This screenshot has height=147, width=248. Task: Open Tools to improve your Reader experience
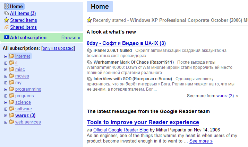click(x=143, y=122)
